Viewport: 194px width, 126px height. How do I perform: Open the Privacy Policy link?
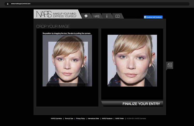(80, 118)
